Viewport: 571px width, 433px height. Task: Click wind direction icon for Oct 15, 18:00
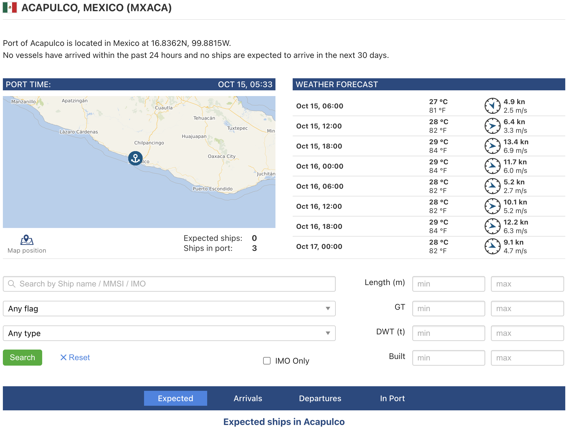[x=492, y=146]
